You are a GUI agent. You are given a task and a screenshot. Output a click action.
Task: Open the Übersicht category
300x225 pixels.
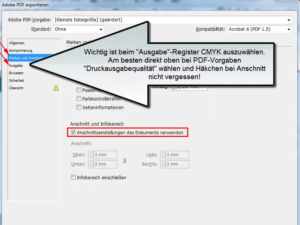16,88
